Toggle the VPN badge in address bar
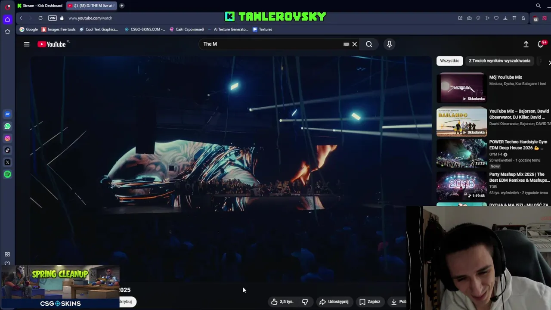Image resolution: width=551 pixels, height=310 pixels. tap(53, 18)
